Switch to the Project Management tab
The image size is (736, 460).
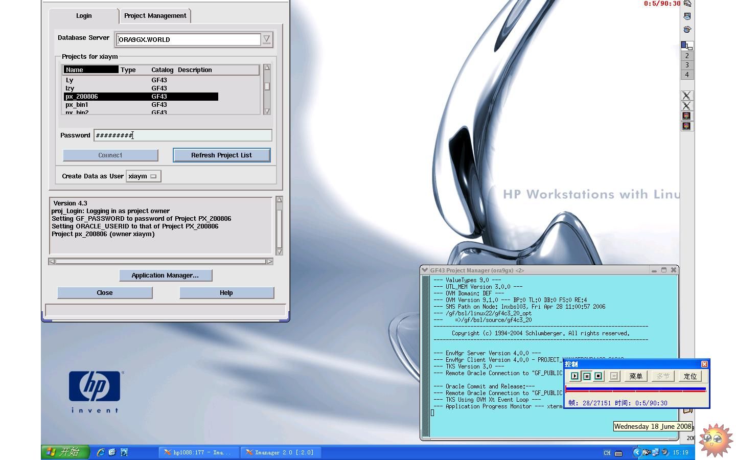[x=155, y=16]
